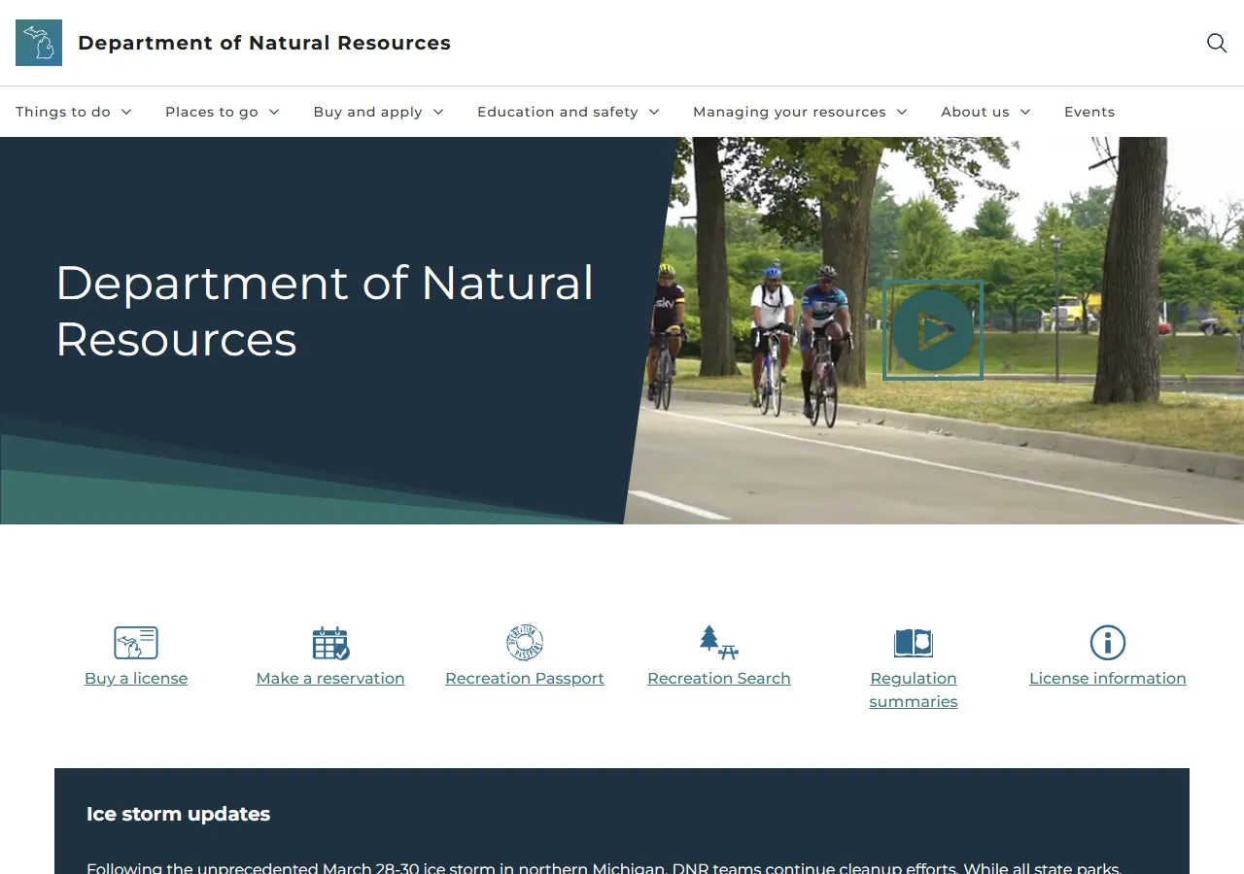Viewport: 1244px width, 874px height.
Task: Click the Recreation Passport icon
Action: click(x=525, y=642)
